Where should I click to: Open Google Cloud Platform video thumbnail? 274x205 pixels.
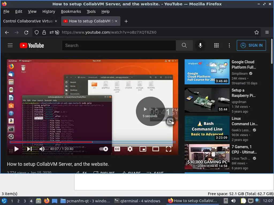click(207, 72)
